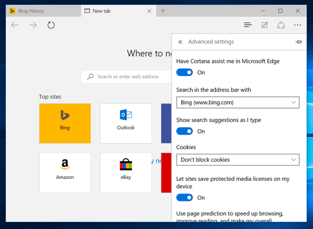Click the Advanced settings header text
The height and width of the screenshot is (229, 313).
211,42
